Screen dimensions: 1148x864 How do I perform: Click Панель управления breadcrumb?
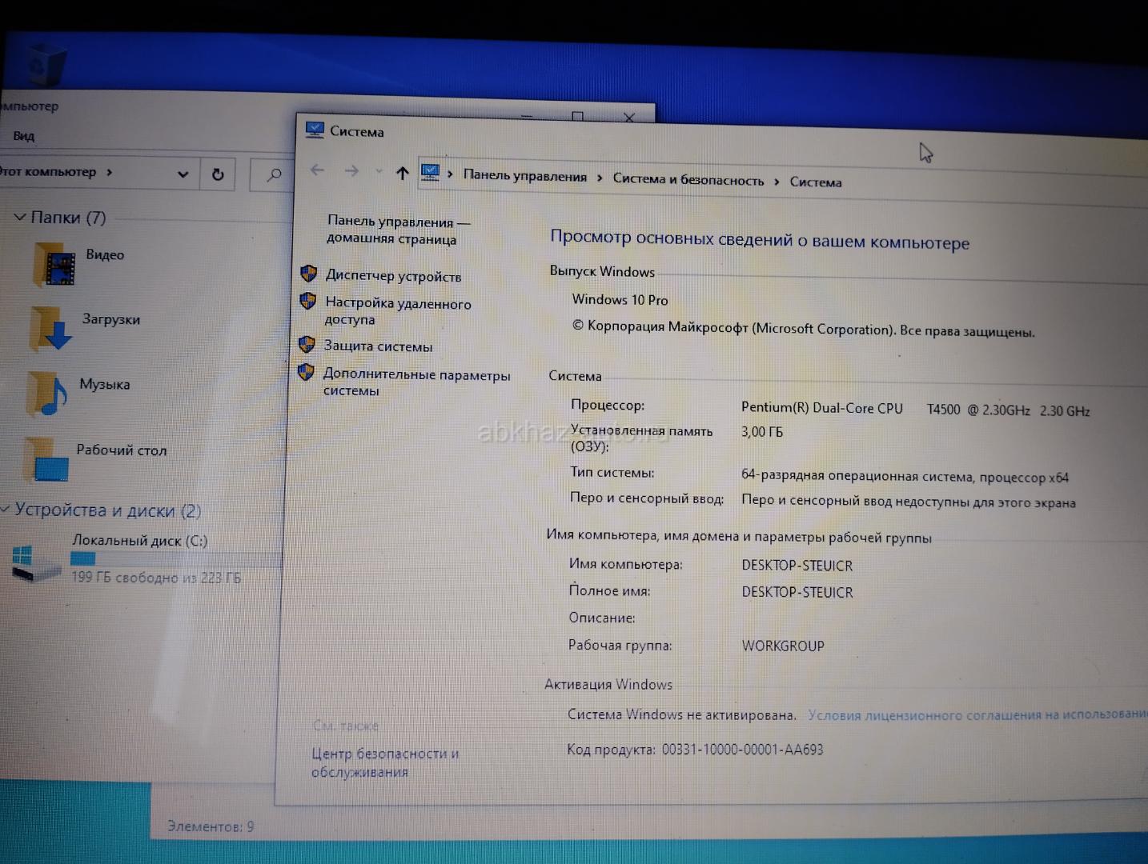click(x=524, y=176)
